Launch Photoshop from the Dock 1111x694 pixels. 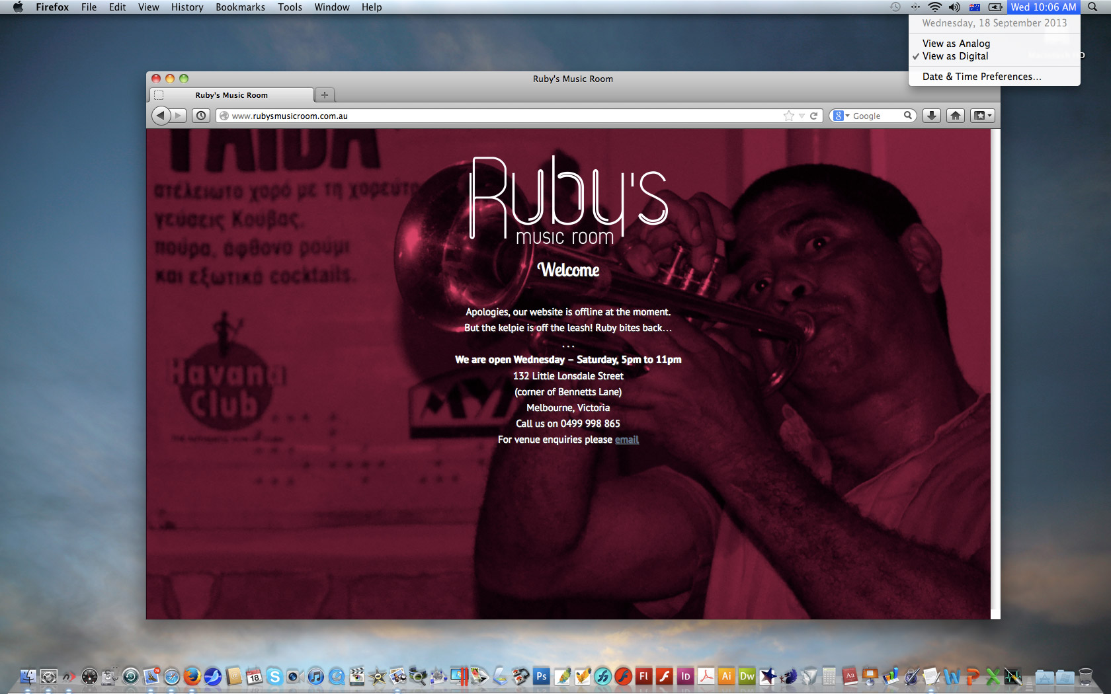(x=542, y=676)
